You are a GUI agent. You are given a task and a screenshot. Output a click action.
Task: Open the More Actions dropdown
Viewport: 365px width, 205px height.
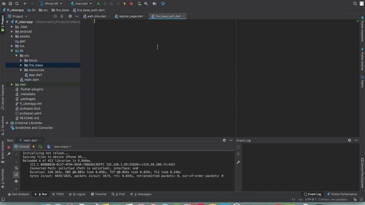point(63,147)
